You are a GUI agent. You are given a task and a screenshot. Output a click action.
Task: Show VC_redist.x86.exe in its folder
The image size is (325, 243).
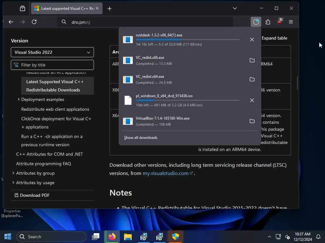[252, 60]
